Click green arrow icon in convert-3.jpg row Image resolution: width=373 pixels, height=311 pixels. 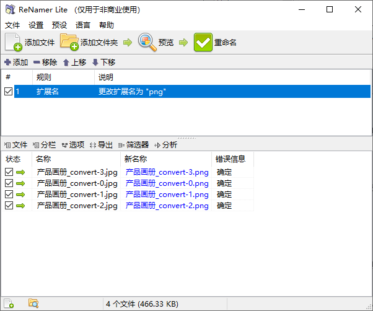tap(20, 172)
